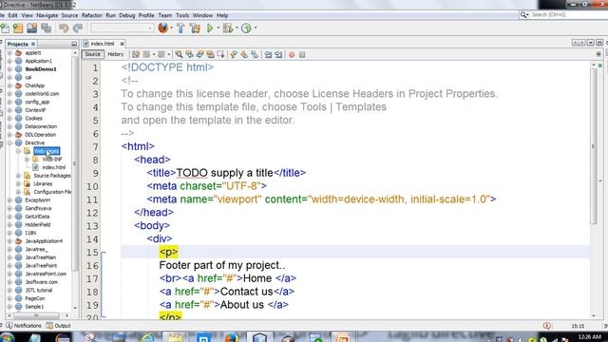608x342 pixels.
Task: Click the Find Selection magnifier icon in editor toolbar
Action: point(179,54)
